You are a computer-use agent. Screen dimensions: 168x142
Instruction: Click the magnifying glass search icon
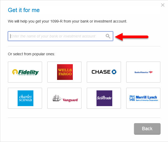pyautogui.click(x=108, y=36)
